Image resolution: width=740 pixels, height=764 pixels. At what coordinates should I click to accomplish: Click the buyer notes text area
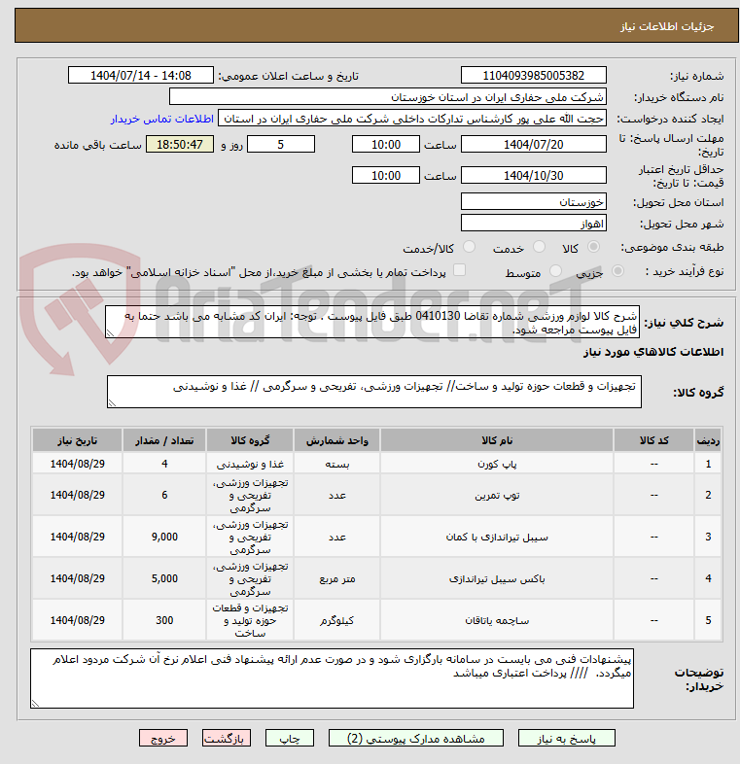332,678
